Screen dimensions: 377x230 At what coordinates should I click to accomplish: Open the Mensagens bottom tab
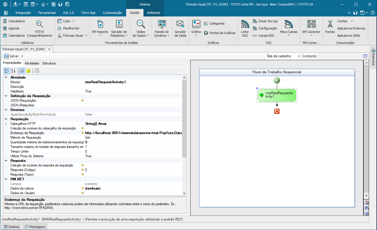tap(35, 227)
